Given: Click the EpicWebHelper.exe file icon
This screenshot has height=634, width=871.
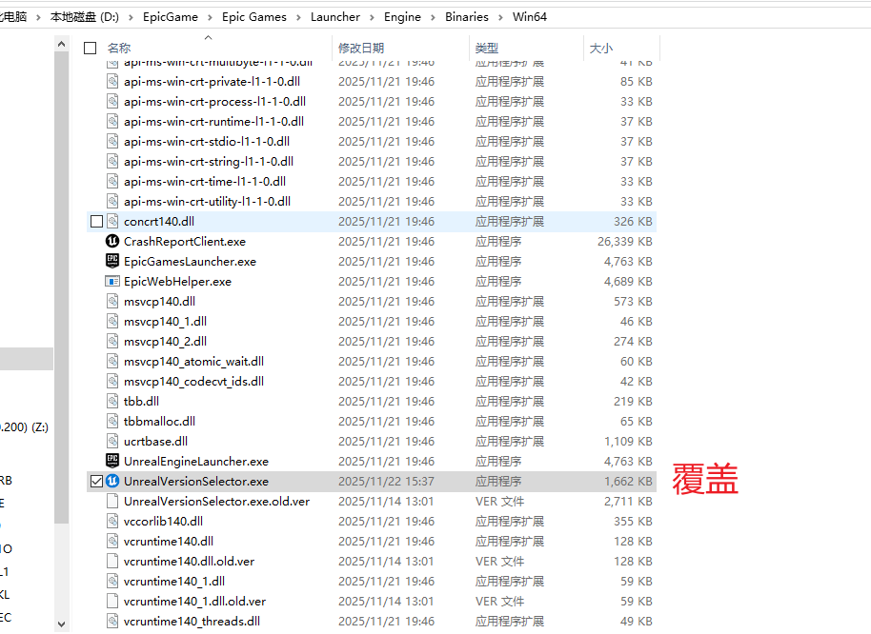Looking at the screenshot, I should tap(112, 281).
